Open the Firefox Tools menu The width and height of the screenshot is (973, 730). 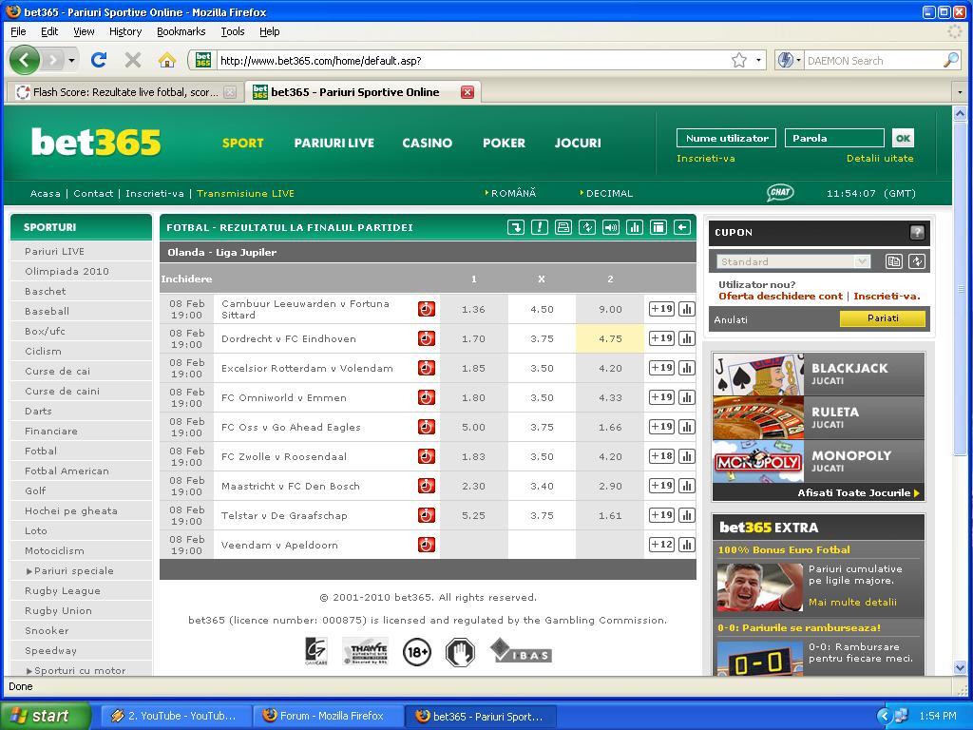tap(232, 31)
